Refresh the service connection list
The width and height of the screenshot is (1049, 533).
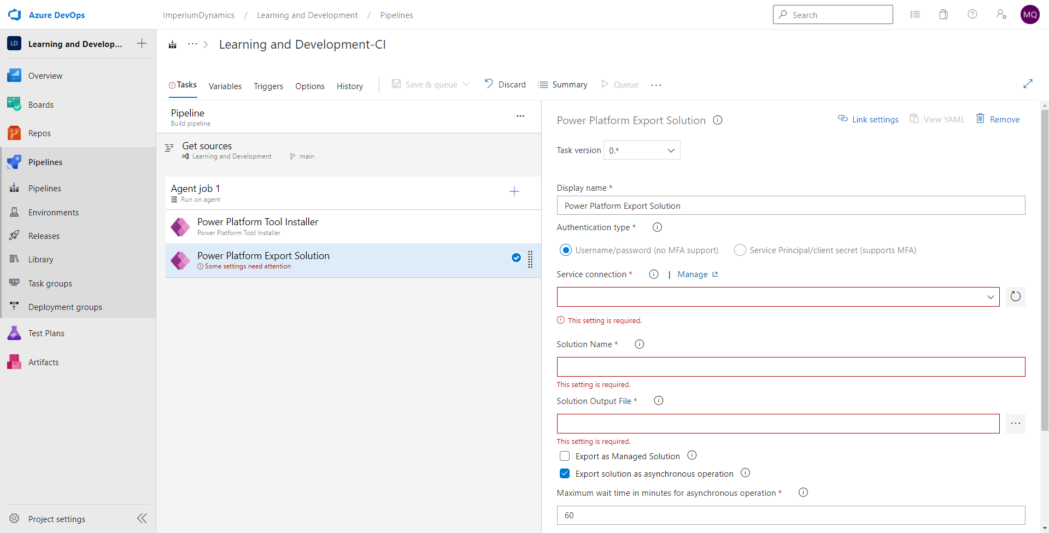tap(1016, 297)
